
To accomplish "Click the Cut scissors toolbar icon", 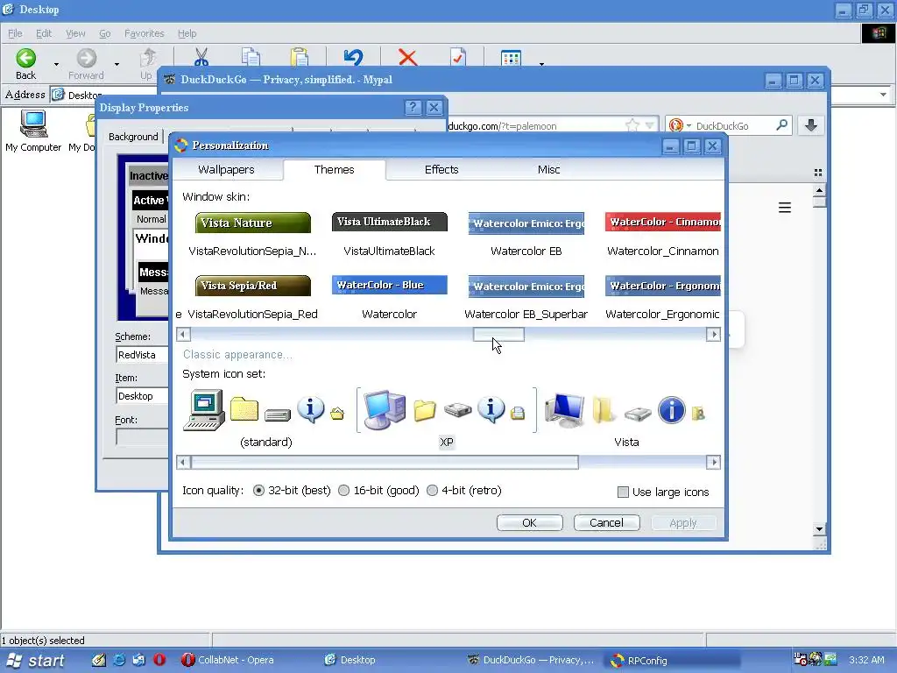I will click(201, 57).
